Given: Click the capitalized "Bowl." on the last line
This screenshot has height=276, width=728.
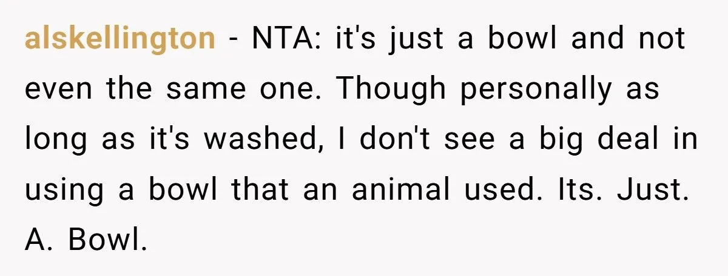Looking at the screenshot, I should tap(107, 240).
